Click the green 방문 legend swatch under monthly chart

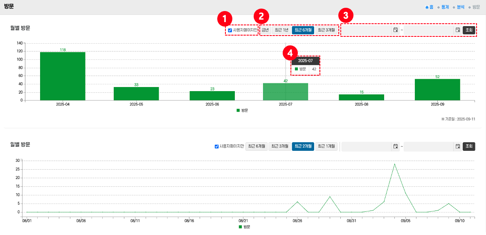click(x=238, y=110)
